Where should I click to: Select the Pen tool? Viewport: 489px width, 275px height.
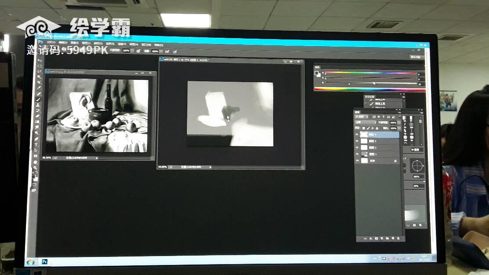tap(37, 138)
